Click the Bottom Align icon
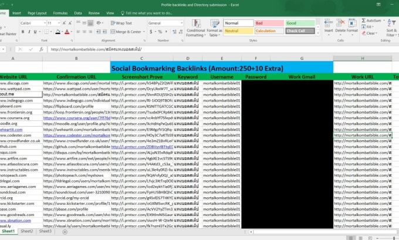This screenshot has height=240, width=399. pos(90,23)
